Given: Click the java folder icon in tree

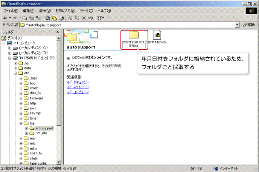Looking at the screenshot, I should tap(26, 108).
